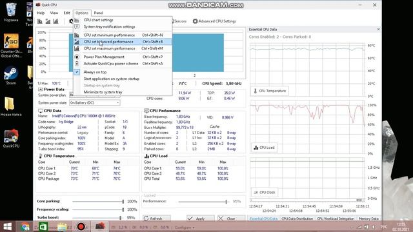Click the Intel Celeron CPU name value
413x232 pixels.
coord(83,116)
